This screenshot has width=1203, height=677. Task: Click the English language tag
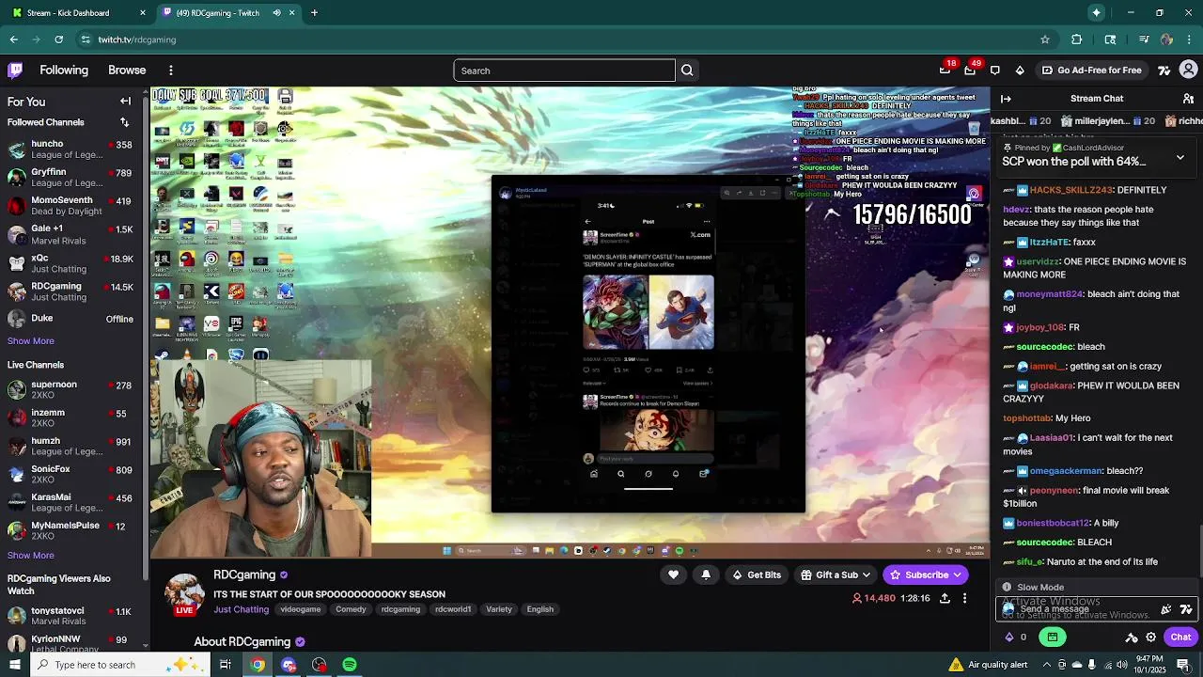coord(539,609)
